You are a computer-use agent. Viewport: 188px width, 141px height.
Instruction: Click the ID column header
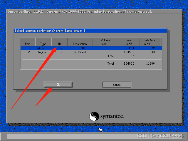coord(59,42)
